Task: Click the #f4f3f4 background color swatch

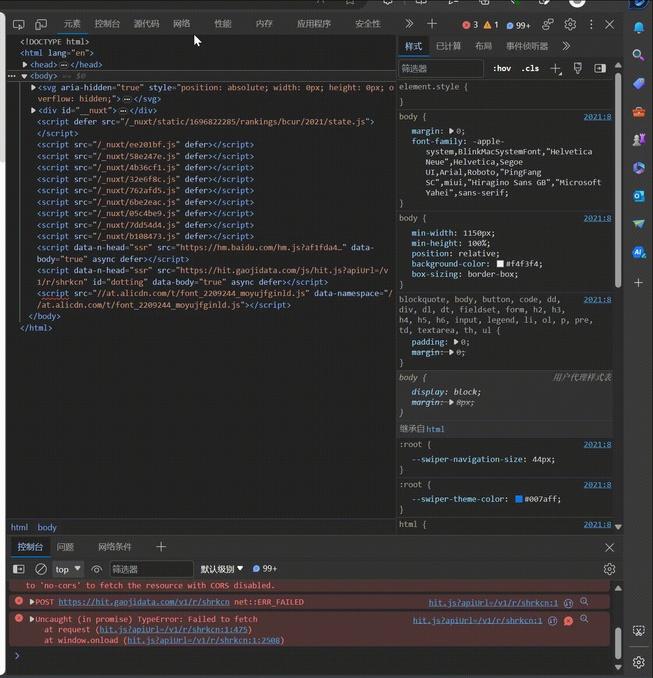Action: pyautogui.click(x=500, y=264)
